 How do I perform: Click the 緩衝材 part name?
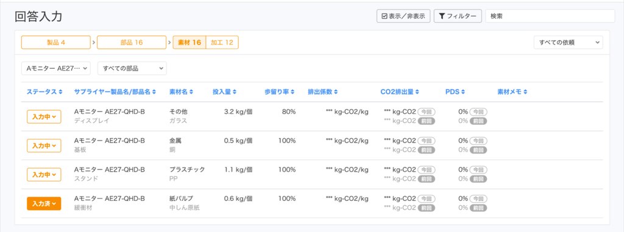[x=83, y=208]
